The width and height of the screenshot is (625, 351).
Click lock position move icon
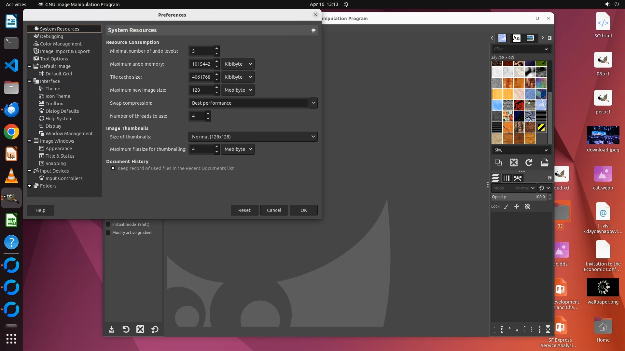click(517, 206)
